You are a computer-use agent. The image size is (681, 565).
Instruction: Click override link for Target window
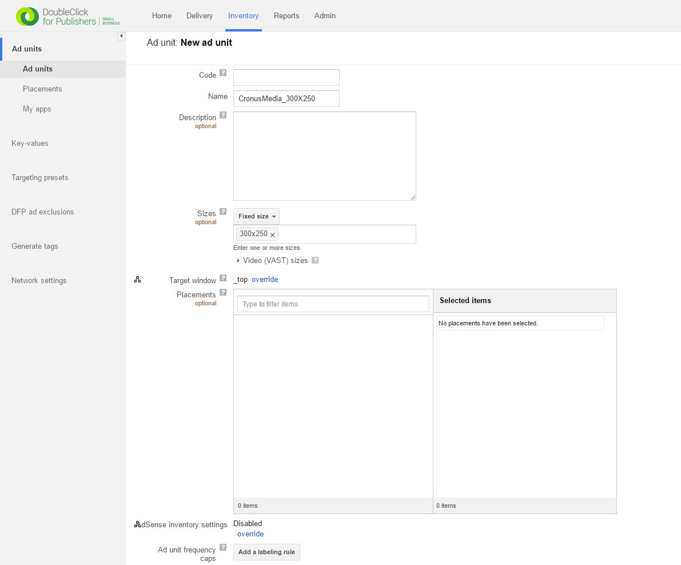(x=265, y=279)
